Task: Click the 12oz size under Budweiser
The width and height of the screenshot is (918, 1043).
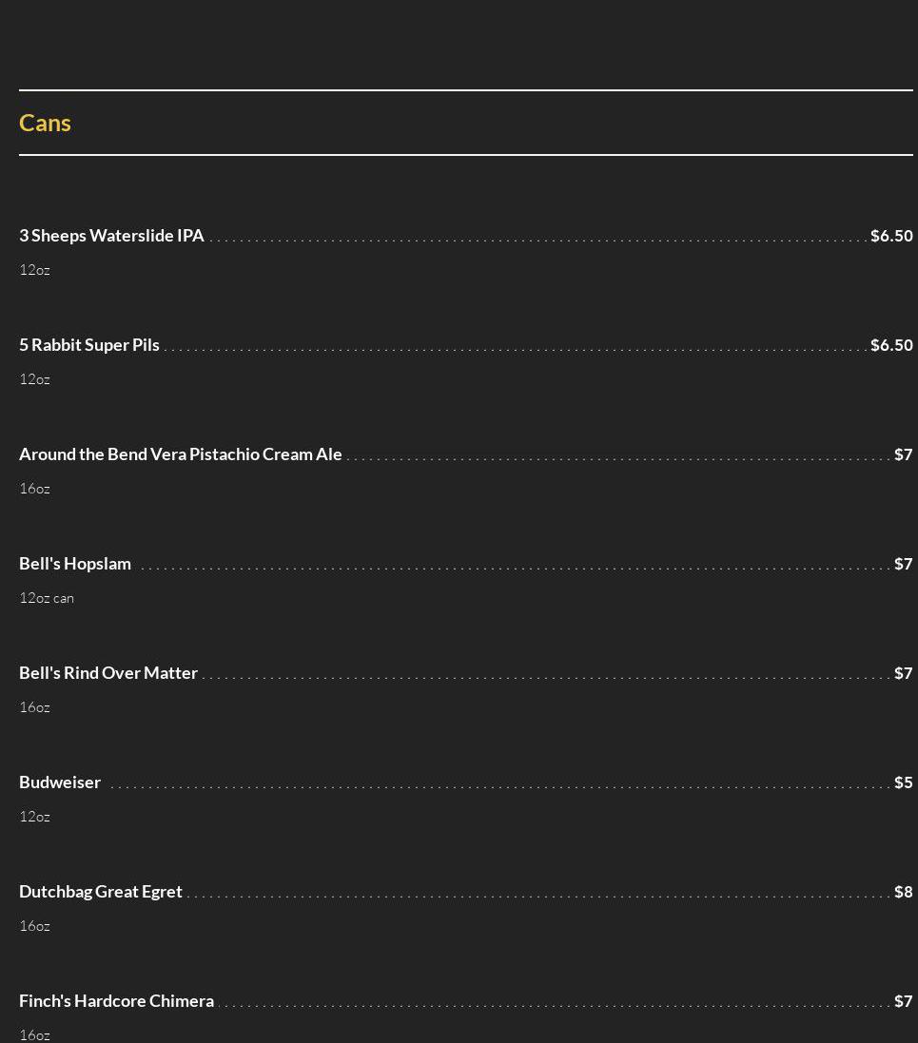Action: (x=34, y=816)
